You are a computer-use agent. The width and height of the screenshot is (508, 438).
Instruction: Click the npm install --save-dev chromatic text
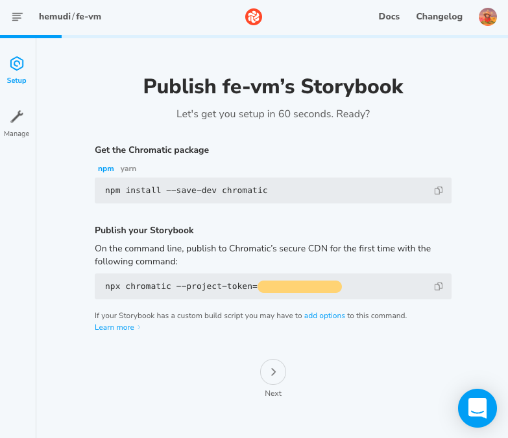(186, 190)
